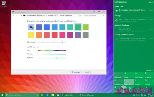Switch to Color and Appearance taskbar item

tap(86, 95)
